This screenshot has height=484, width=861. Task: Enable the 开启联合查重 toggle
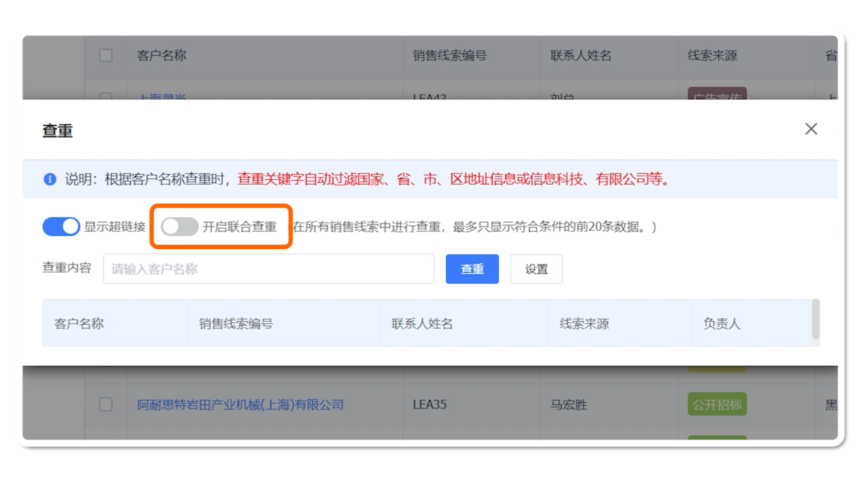click(180, 227)
